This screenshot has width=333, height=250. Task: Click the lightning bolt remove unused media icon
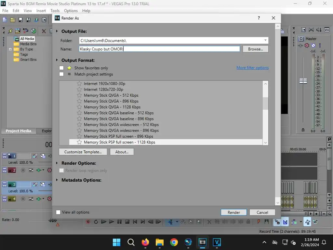point(10,31)
